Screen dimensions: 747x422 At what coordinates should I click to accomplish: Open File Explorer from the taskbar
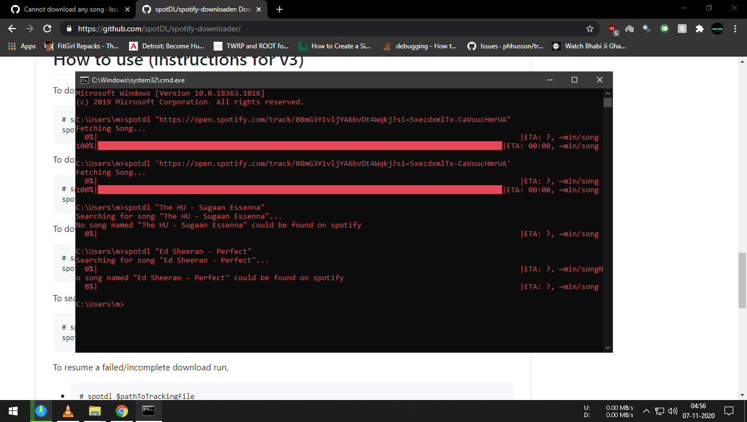[94, 411]
